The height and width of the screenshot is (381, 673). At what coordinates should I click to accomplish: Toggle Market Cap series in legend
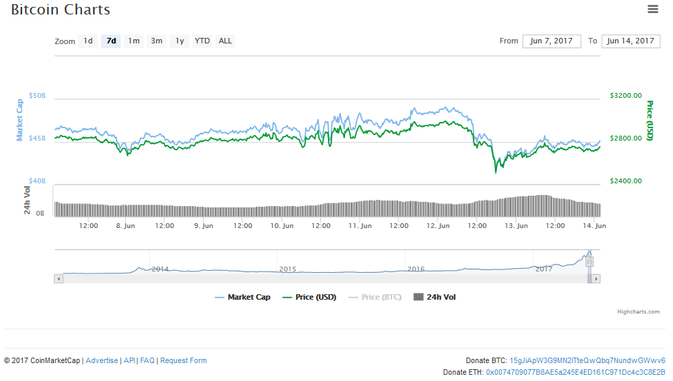tap(242, 297)
